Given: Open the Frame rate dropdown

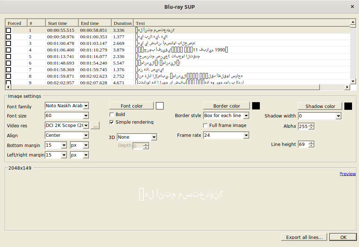Looking at the screenshot, I should tap(246, 135).
